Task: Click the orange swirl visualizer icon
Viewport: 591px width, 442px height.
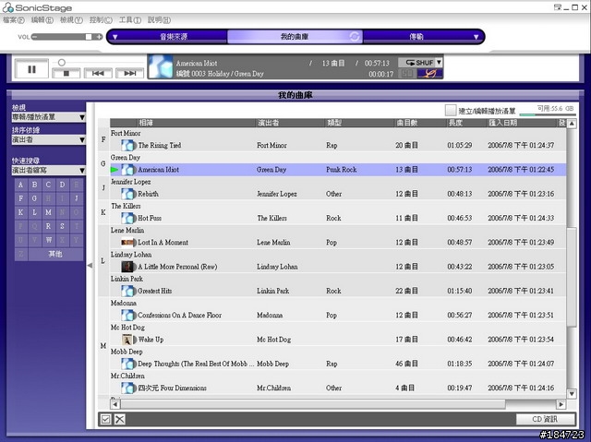Action: [x=430, y=74]
